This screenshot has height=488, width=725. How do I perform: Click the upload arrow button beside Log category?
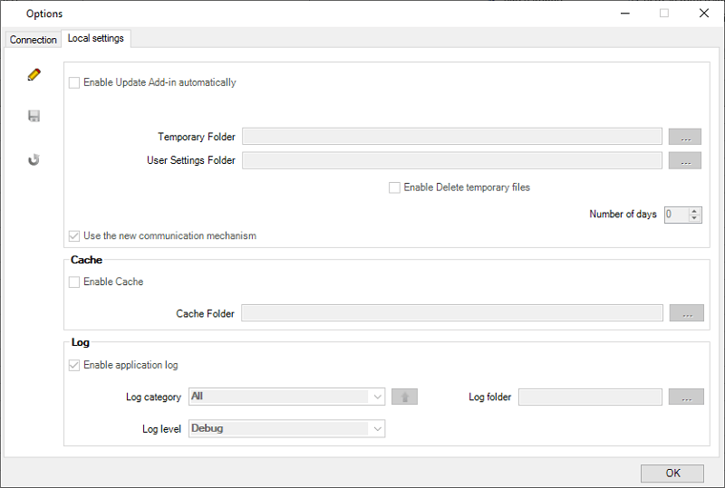404,397
